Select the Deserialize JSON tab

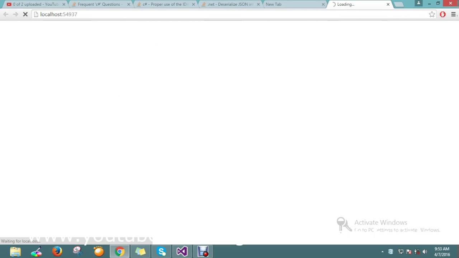229,4
